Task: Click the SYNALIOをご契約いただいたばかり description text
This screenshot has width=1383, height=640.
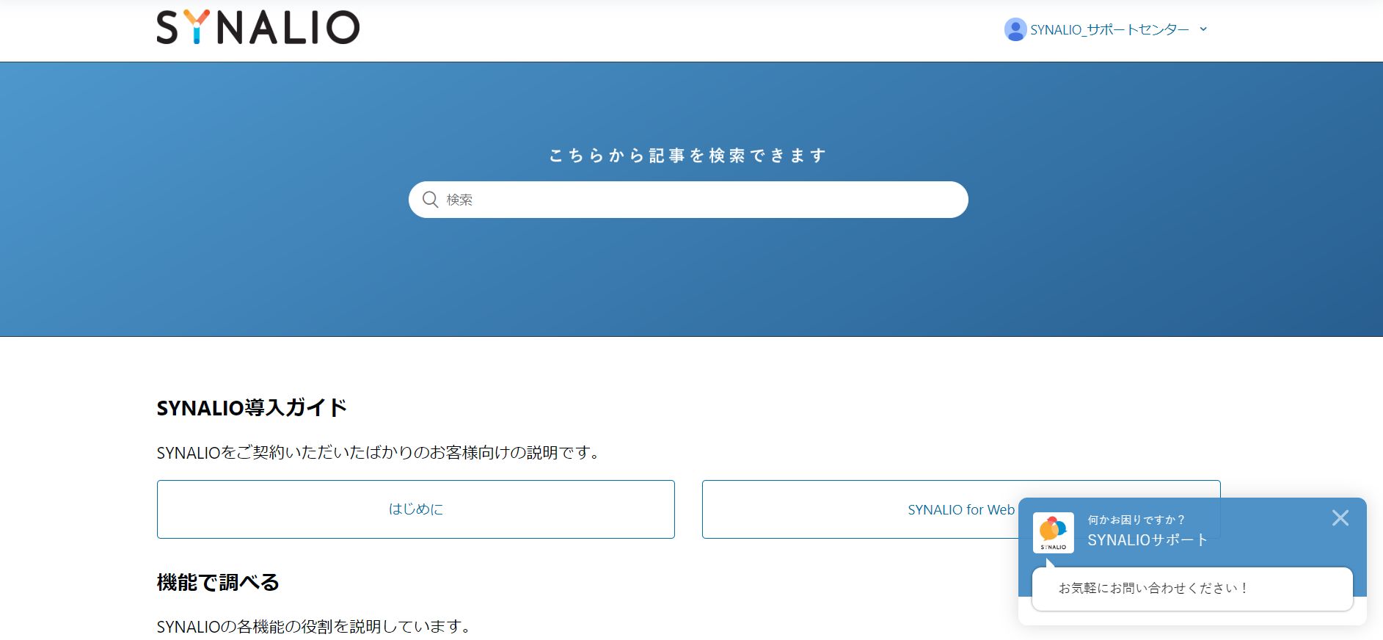Action: (x=379, y=453)
